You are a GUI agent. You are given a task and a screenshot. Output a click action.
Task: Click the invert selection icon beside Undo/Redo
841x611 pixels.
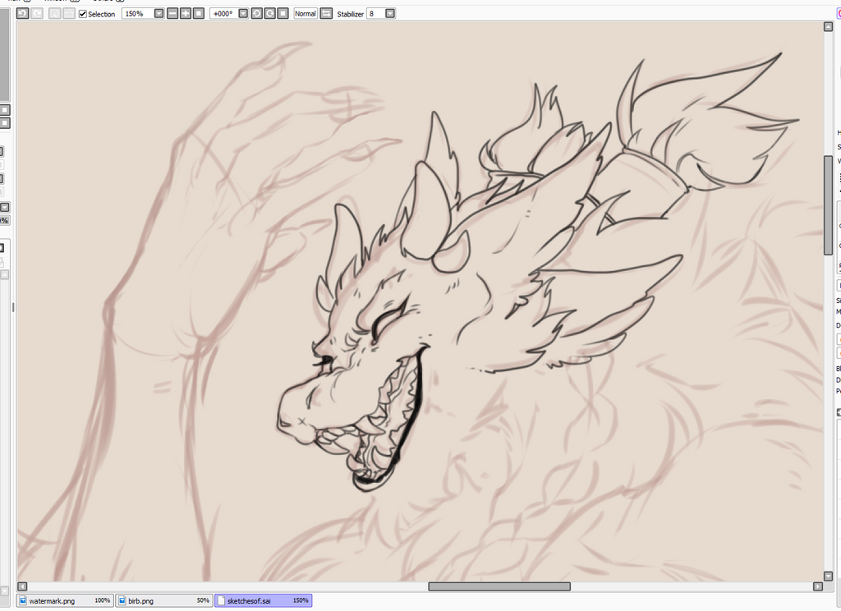click(69, 13)
